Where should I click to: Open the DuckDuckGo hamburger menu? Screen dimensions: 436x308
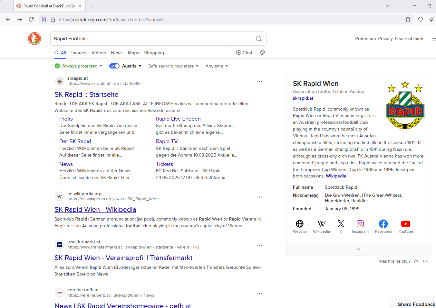(x=434, y=39)
